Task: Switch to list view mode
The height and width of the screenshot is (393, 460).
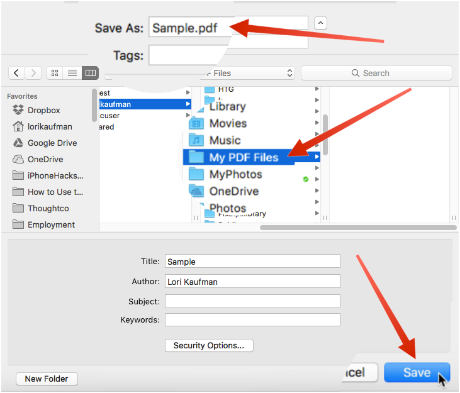Action: point(72,73)
